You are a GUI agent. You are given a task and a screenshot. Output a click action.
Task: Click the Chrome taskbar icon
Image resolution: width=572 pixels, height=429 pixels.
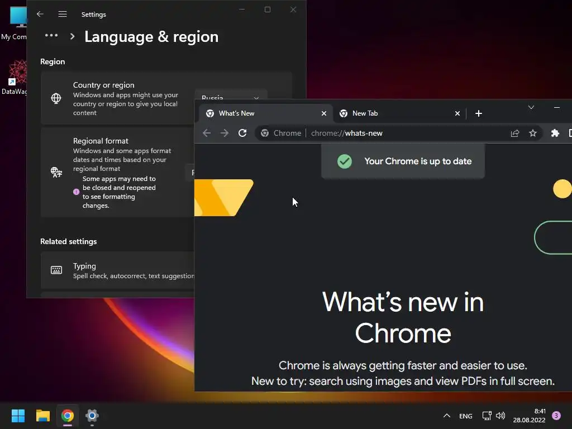pos(68,416)
